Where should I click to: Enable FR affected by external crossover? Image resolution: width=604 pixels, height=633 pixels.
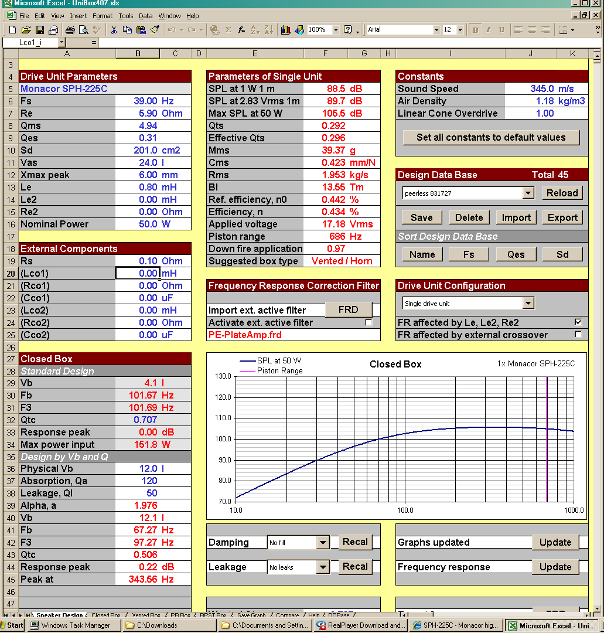point(578,335)
